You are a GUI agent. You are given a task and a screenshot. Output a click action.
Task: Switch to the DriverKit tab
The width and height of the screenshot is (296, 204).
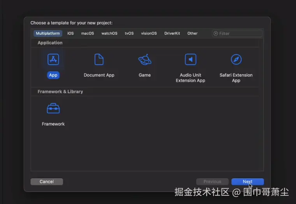click(x=172, y=33)
